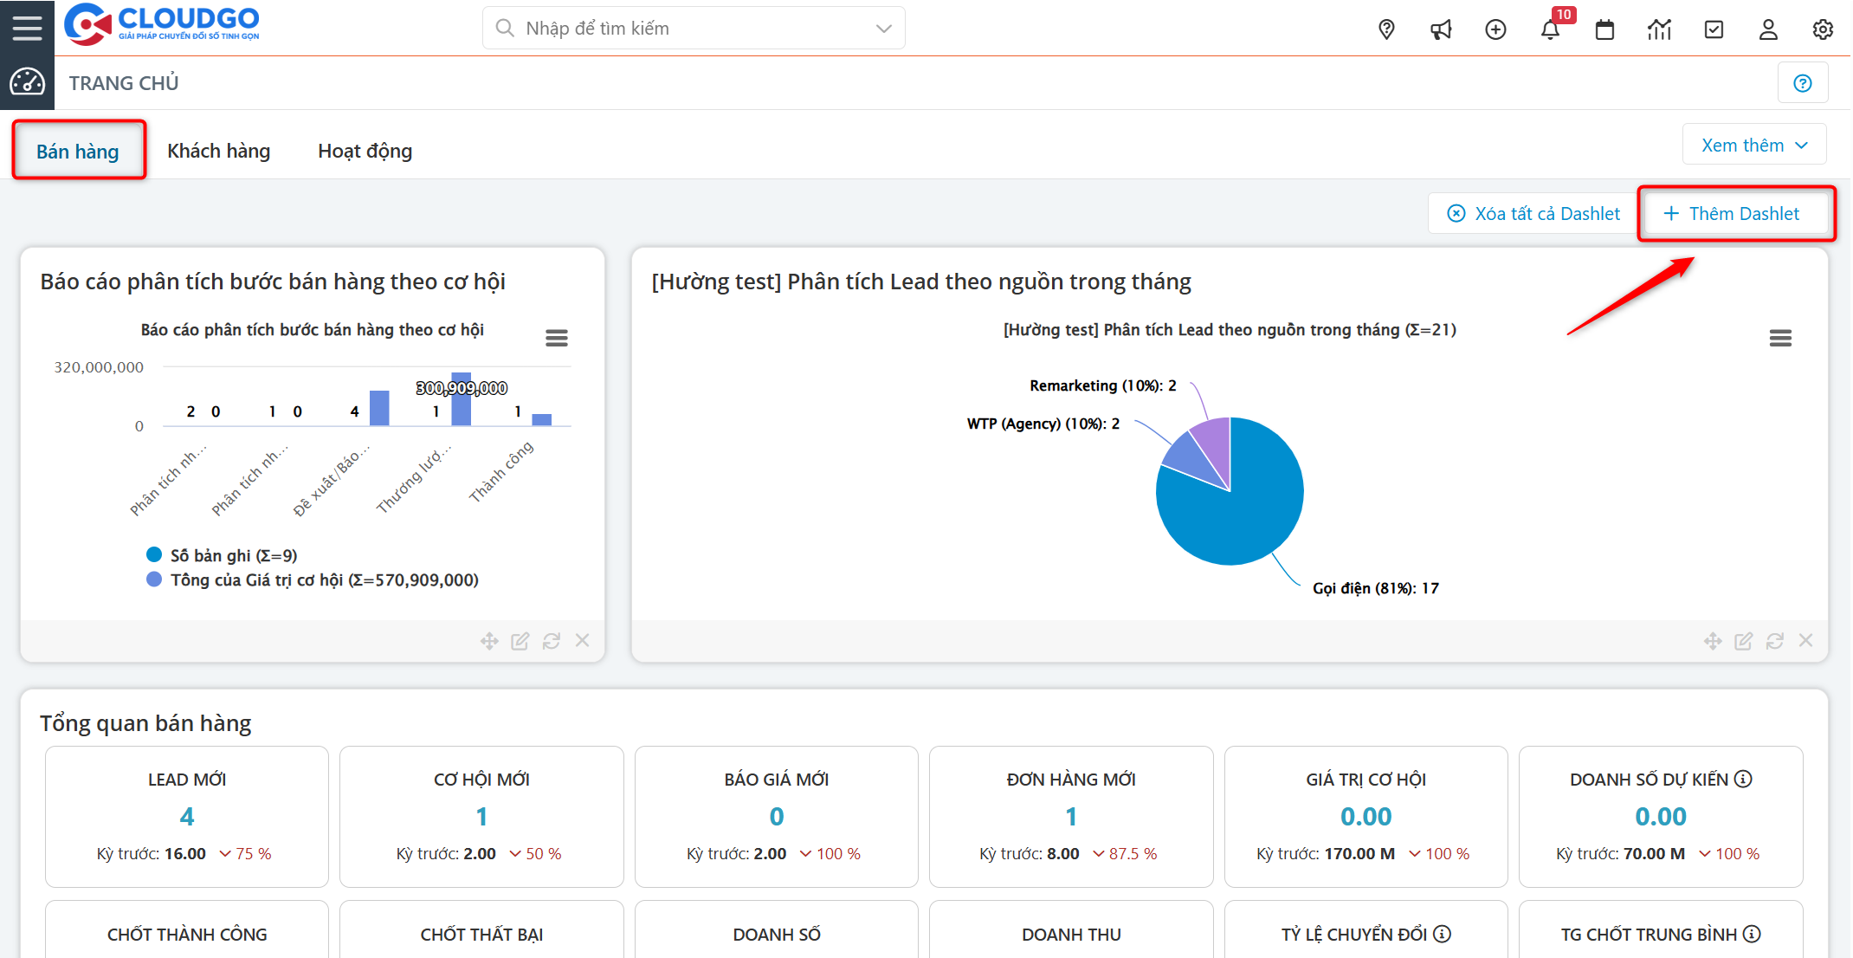Toggle 'Số bản ghi' legend series

[233, 555]
